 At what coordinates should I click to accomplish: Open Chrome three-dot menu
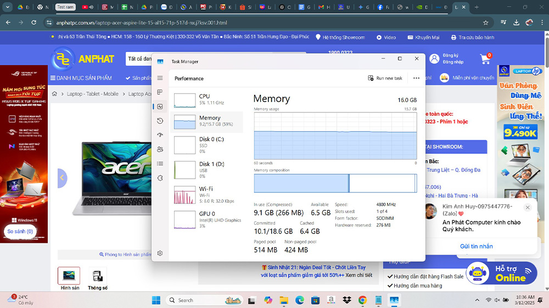(x=542, y=22)
